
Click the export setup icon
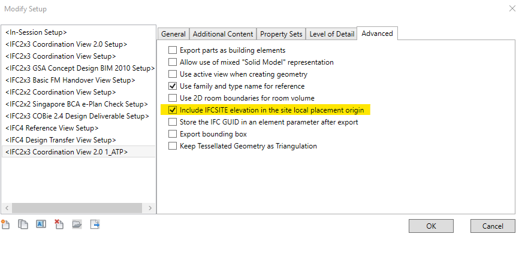tap(95, 224)
